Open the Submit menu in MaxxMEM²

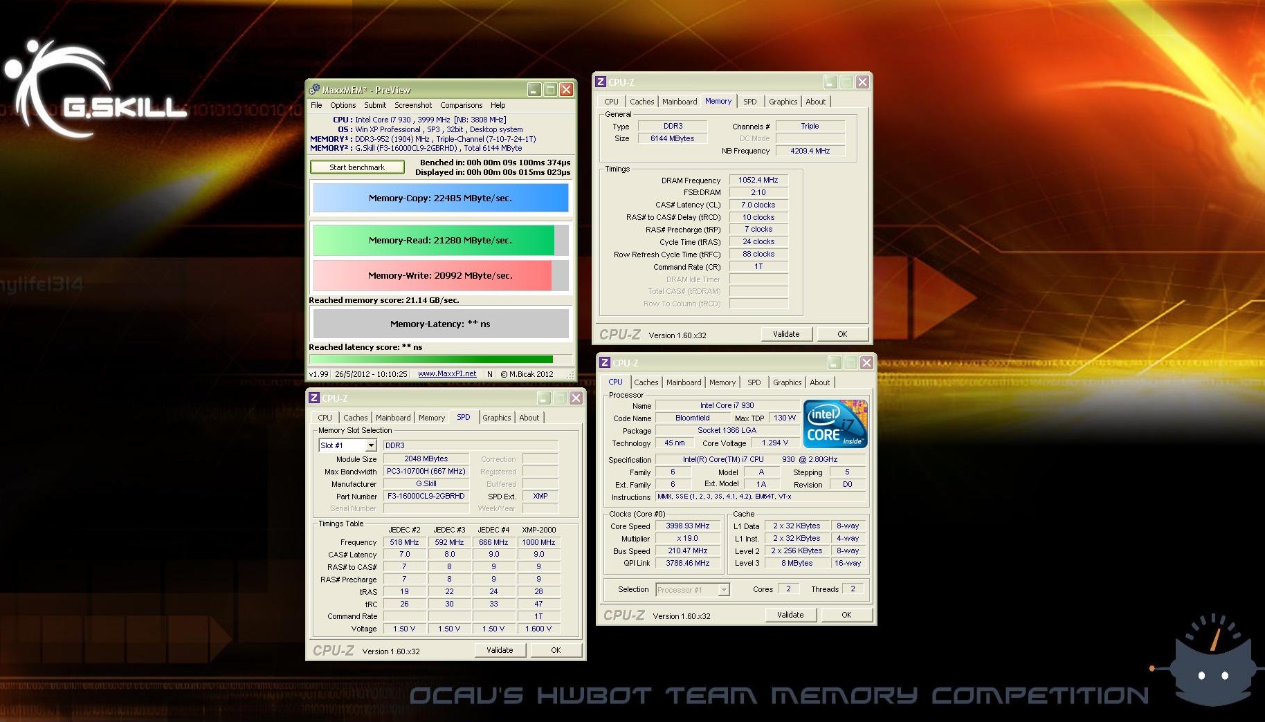pos(375,105)
